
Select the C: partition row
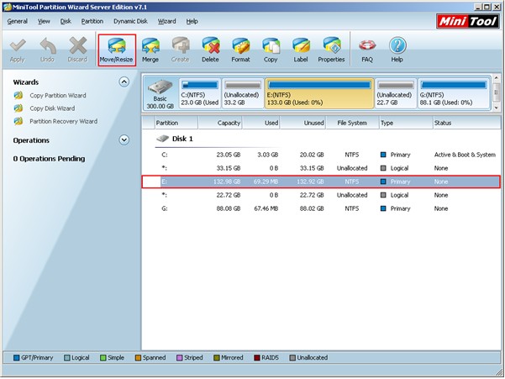coord(321,155)
